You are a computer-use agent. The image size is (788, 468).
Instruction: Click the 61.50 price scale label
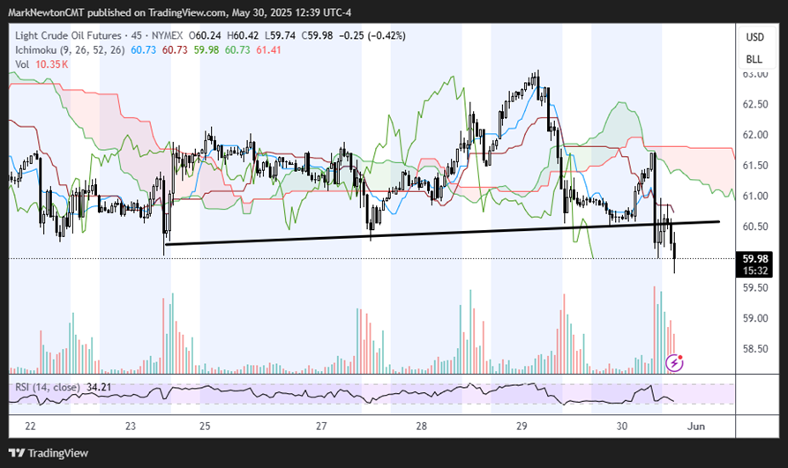pyautogui.click(x=755, y=166)
